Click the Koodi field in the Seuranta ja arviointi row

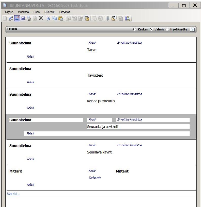[99, 119]
